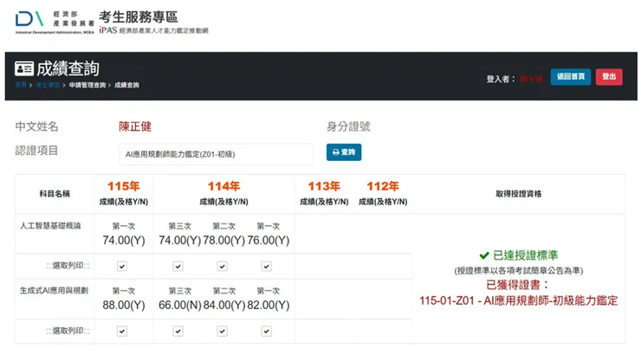
Task: Toggle 114年 第一次 checkbox for 生成式AI應用與規劃
Action: point(266,332)
